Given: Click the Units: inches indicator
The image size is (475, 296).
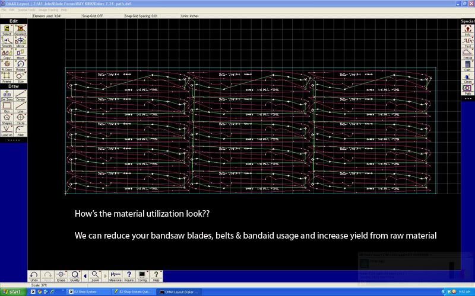Looking at the screenshot, I should point(190,16).
